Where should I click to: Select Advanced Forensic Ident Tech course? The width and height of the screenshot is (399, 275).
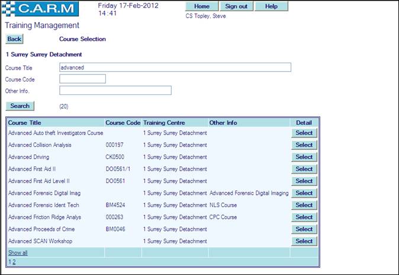click(304, 205)
